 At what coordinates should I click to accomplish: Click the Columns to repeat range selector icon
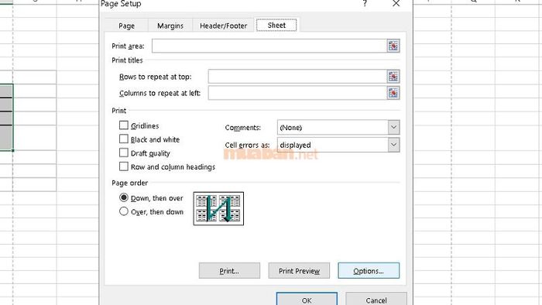393,93
